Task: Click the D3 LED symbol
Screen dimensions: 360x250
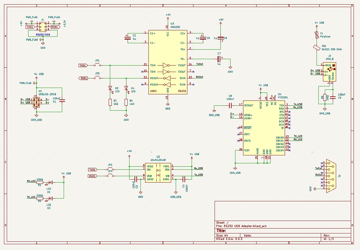Action: (110, 89)
